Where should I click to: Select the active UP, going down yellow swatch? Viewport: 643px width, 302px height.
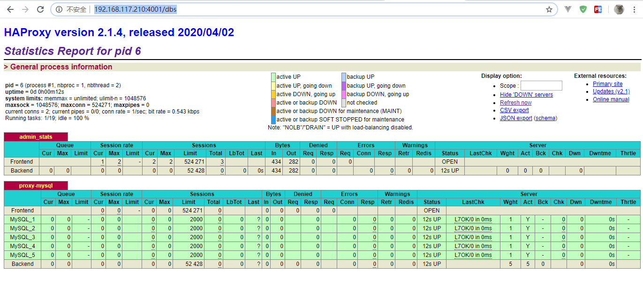click(x=273, y=85)
